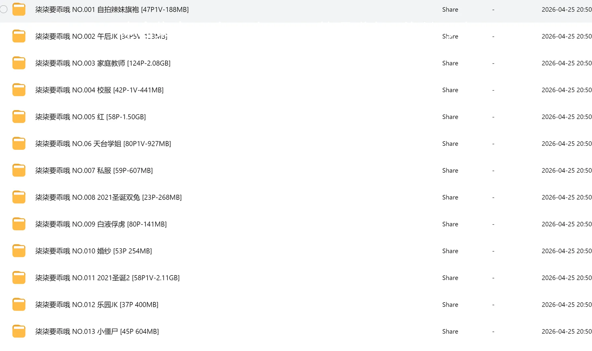Click Share in the NO.013 row
Viewport: 592px width, 351px height.
tap(450, 331)
